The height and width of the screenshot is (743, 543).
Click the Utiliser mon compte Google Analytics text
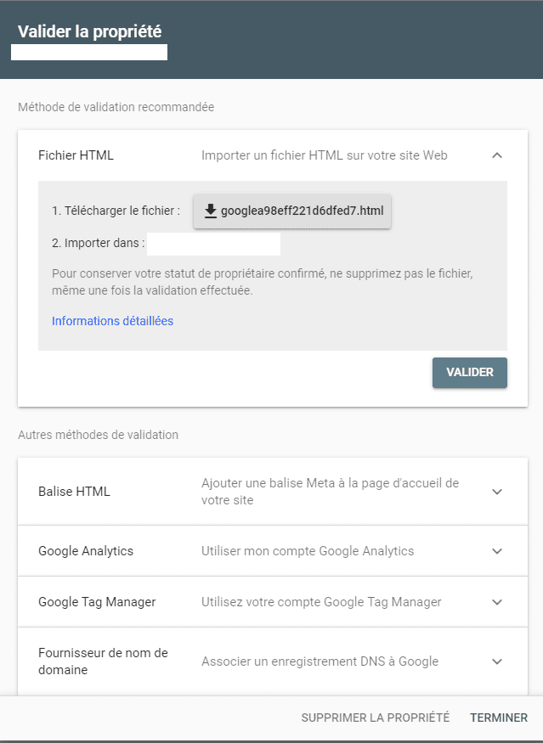tap(308, 551)
